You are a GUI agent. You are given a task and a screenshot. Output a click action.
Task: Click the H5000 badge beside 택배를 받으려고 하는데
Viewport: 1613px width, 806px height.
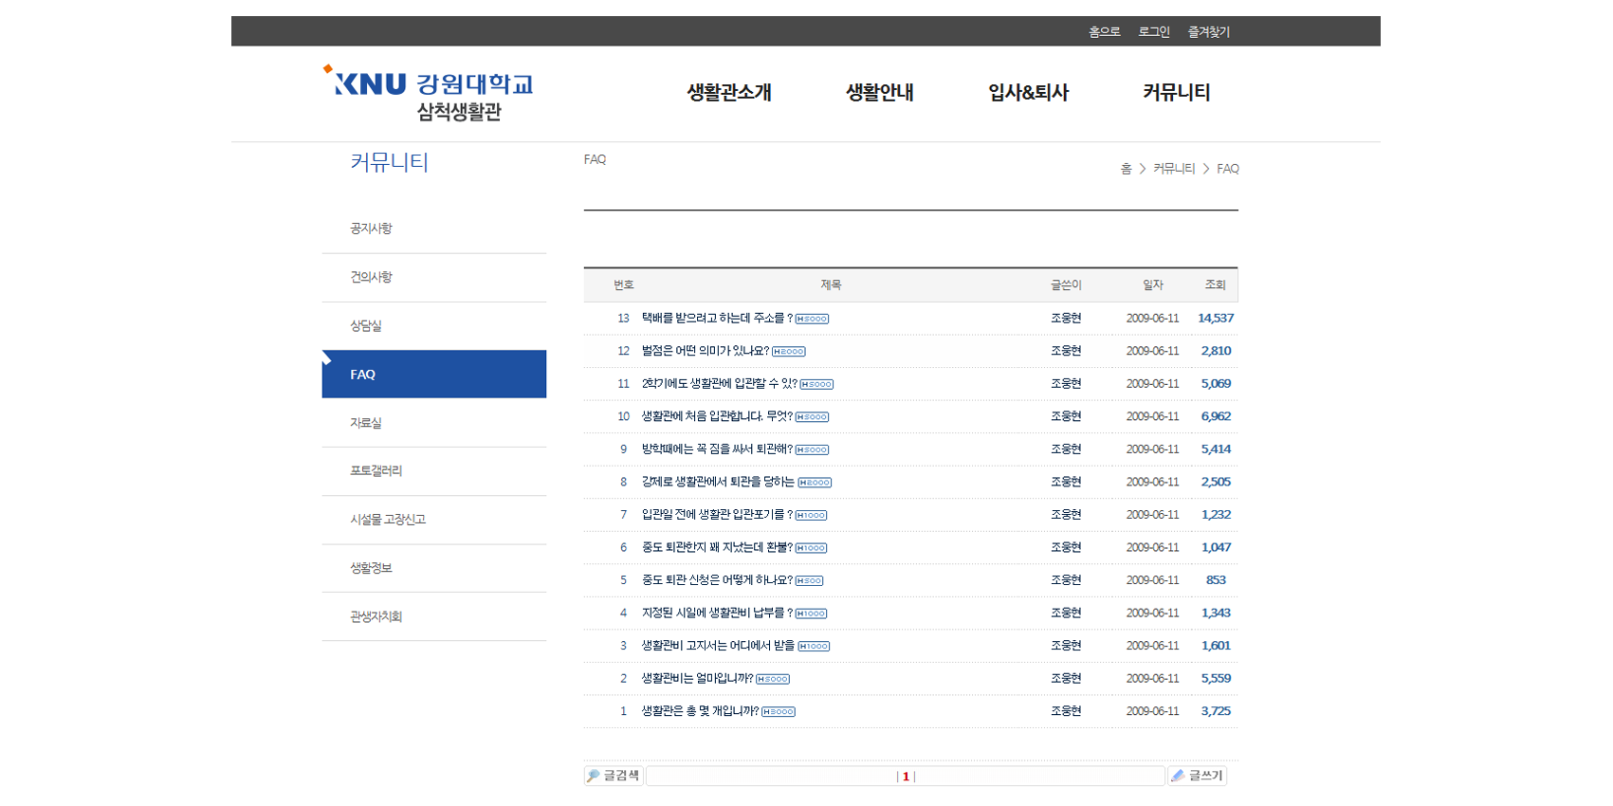(812, 320)
